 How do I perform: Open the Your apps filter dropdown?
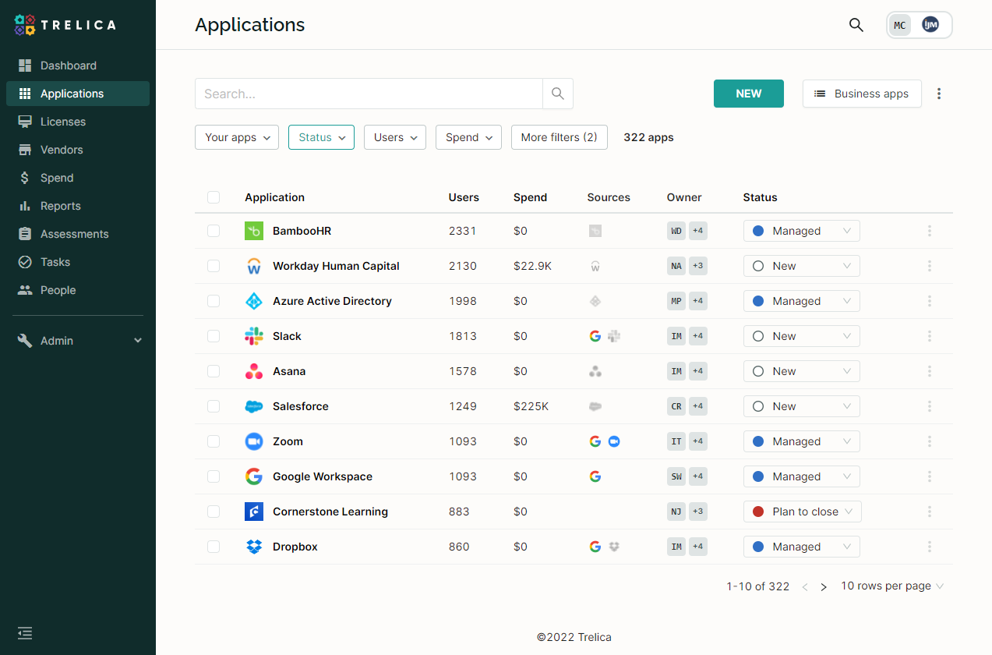237,137
